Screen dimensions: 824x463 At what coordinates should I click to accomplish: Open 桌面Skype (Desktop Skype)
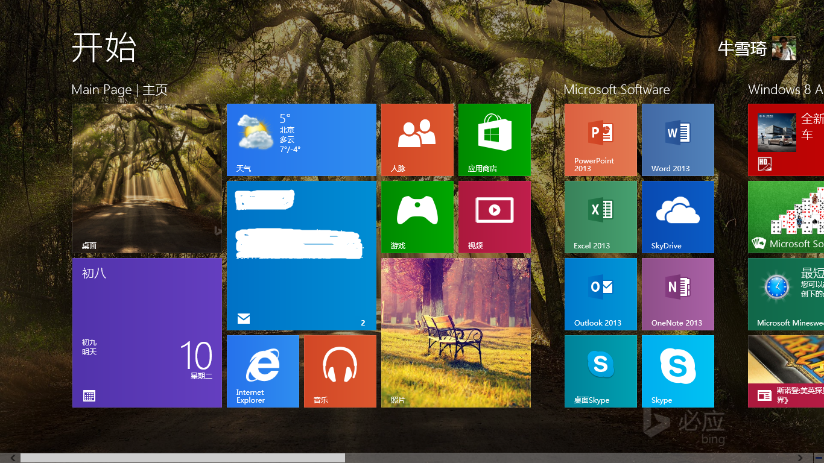(600, 371)
